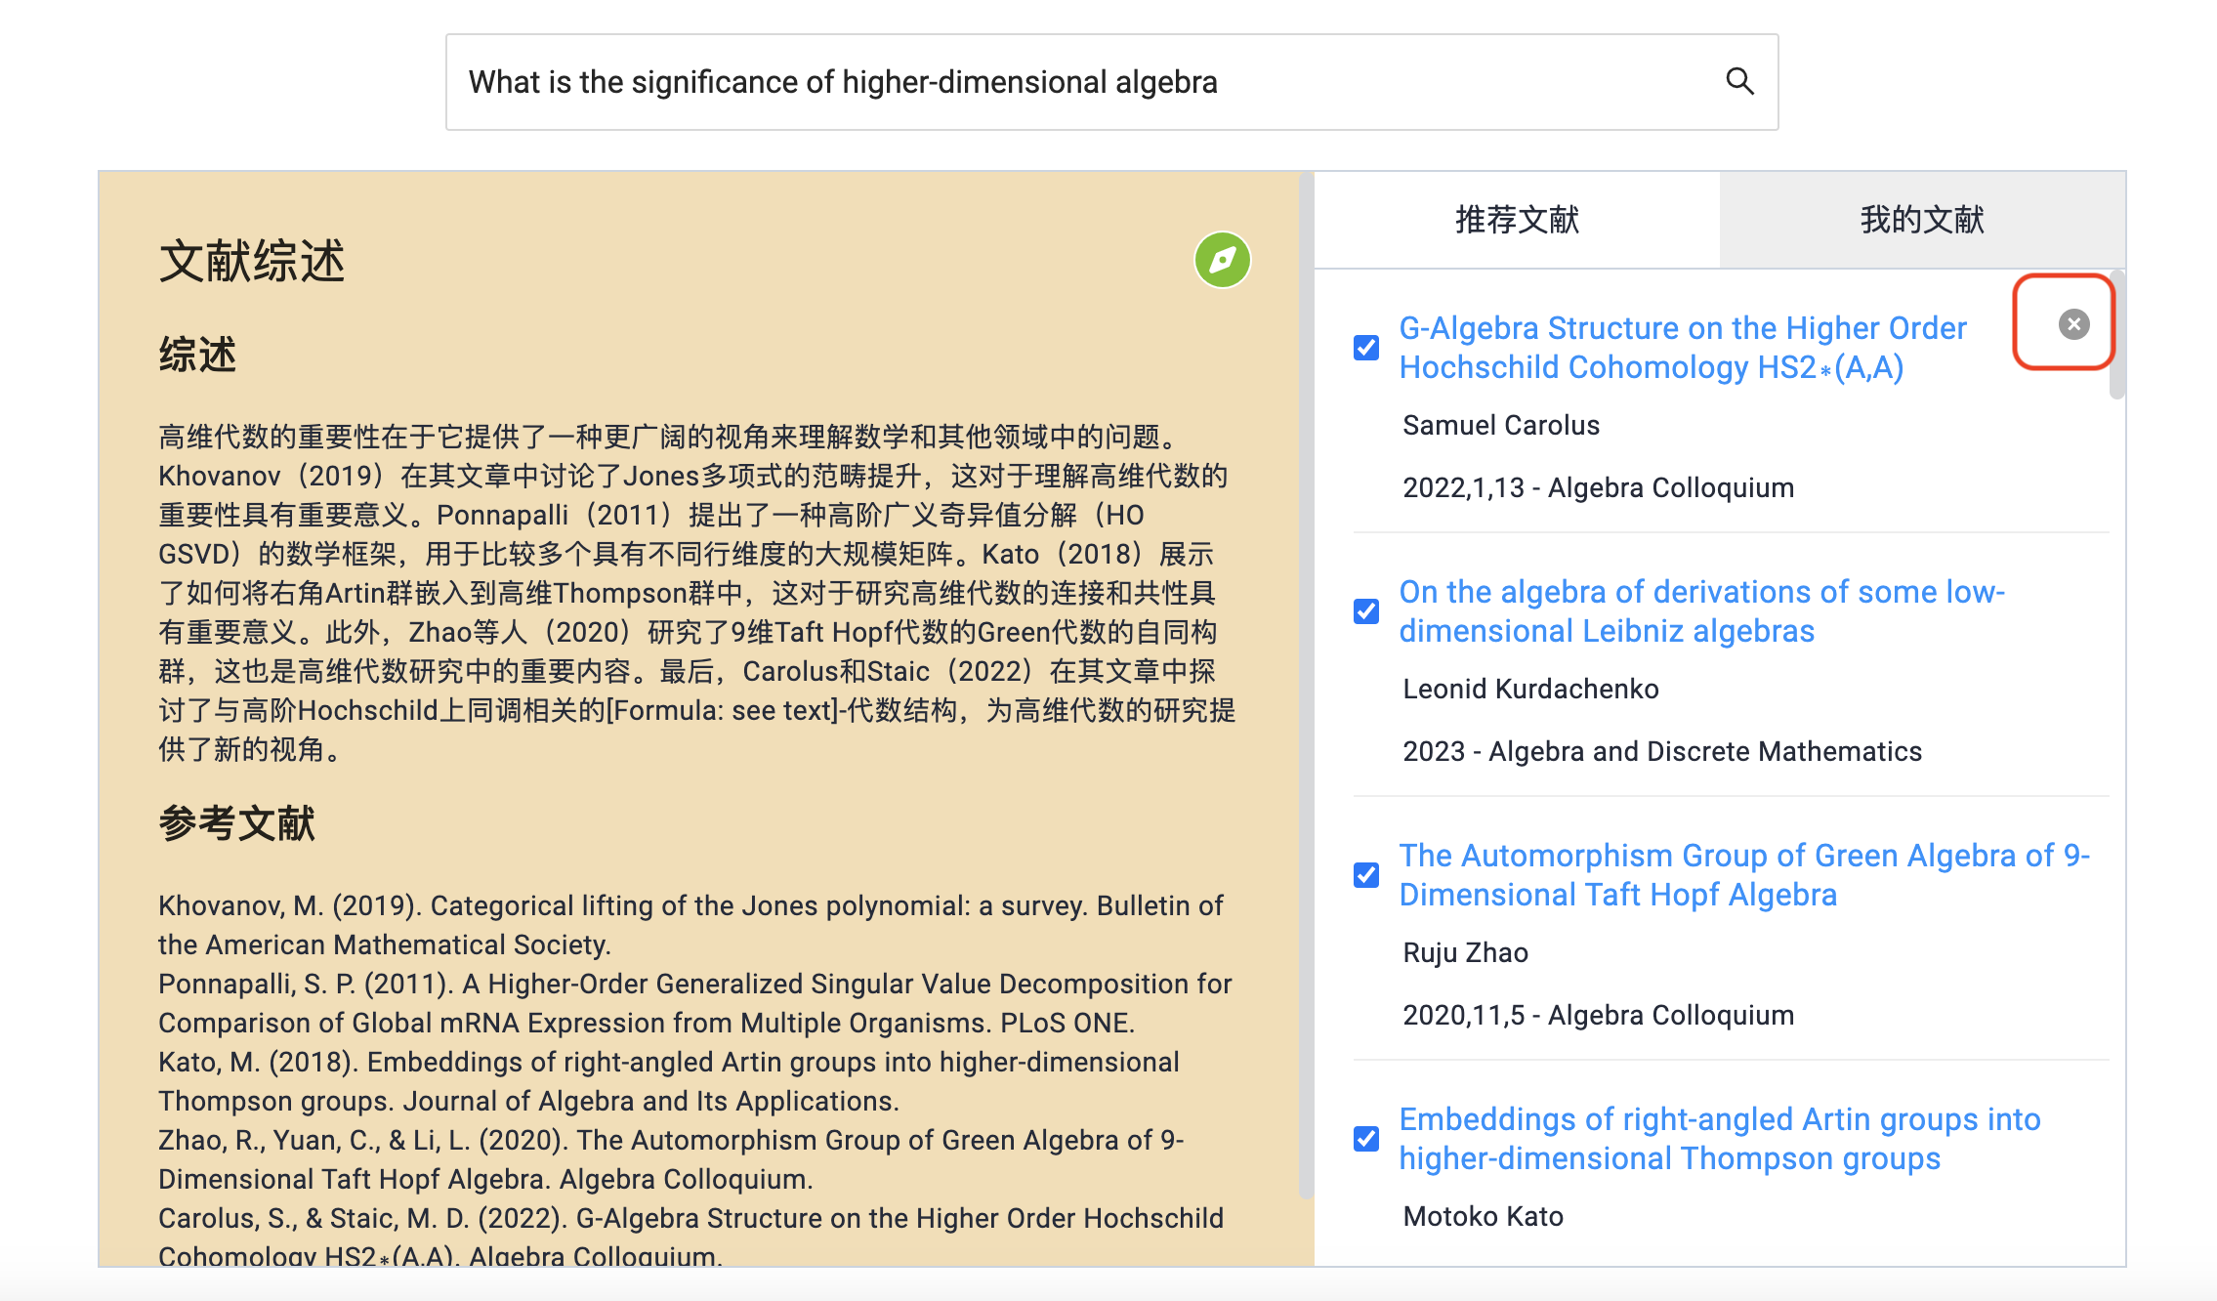Click the 文献综述 heading

[252, 262]
